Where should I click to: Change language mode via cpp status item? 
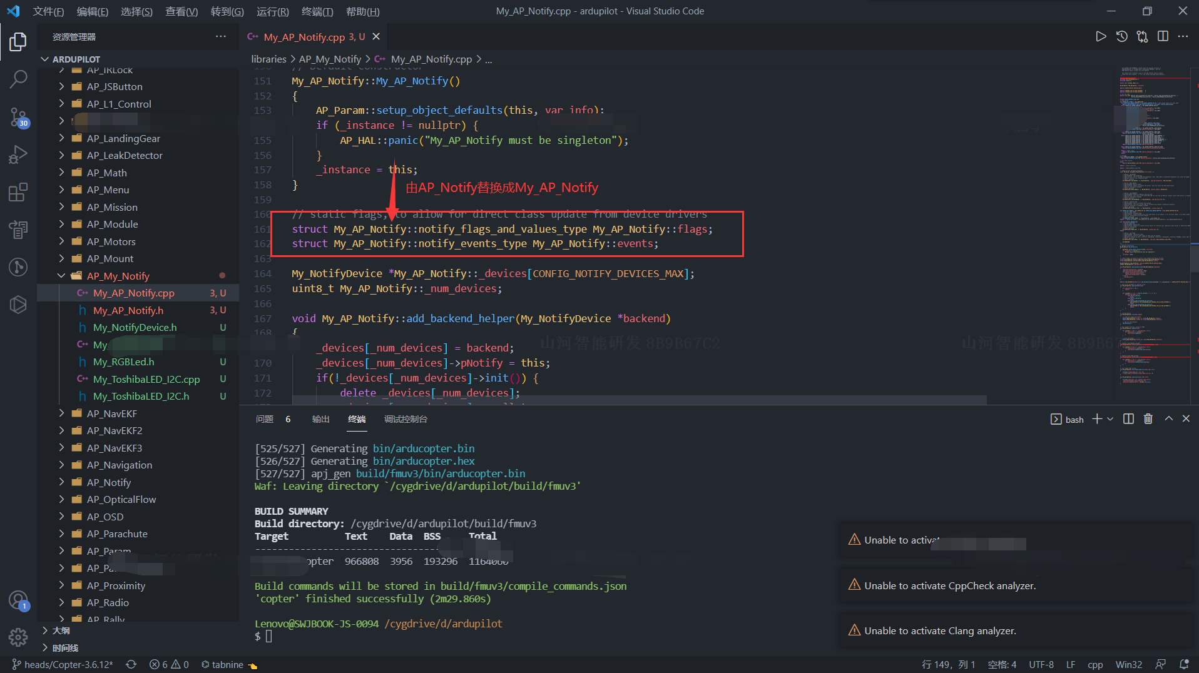(1095, 664)
